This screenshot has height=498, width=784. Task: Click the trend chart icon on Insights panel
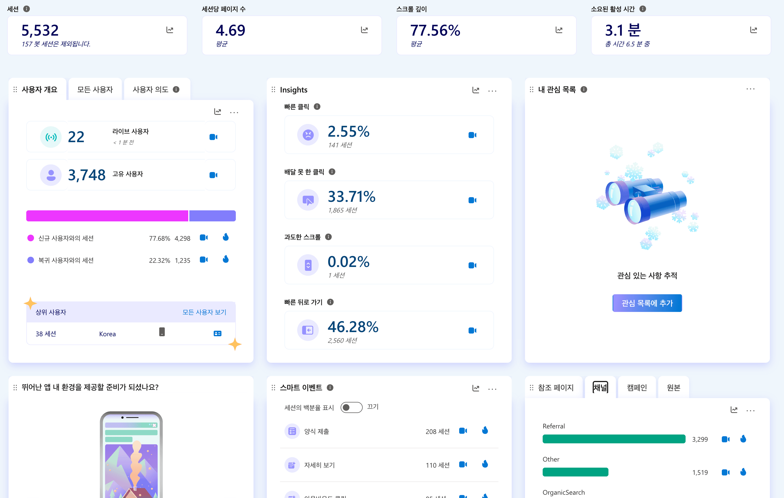click(x=476, y=90)
